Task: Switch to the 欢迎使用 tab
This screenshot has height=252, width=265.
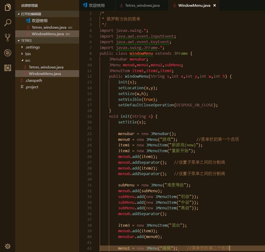Action: (96, 5)
